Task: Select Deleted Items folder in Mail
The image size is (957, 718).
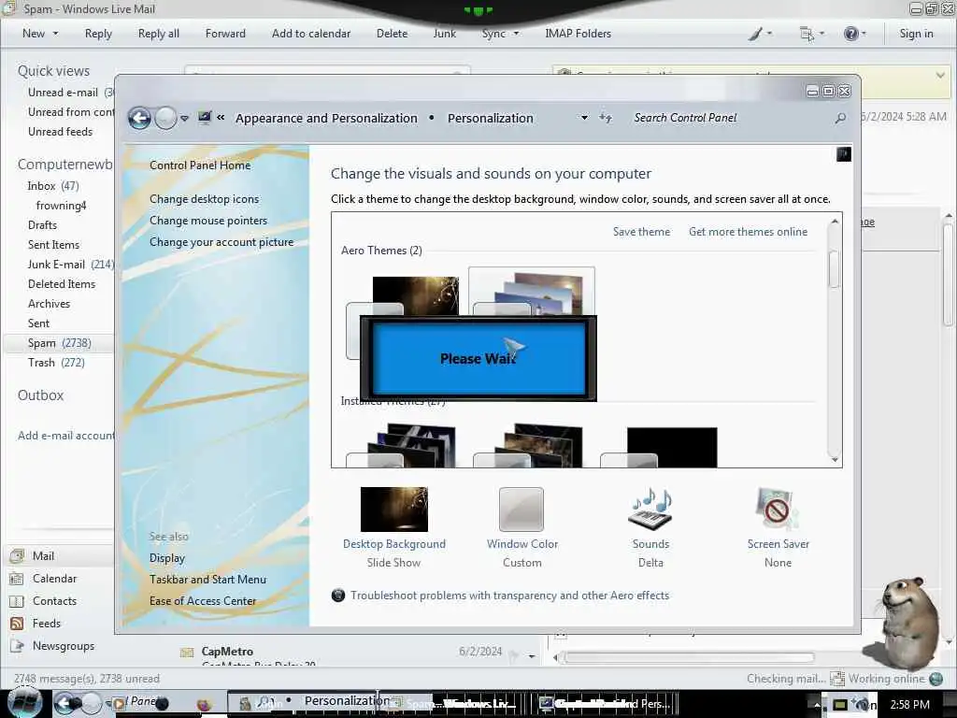Action: click(62, 284)
